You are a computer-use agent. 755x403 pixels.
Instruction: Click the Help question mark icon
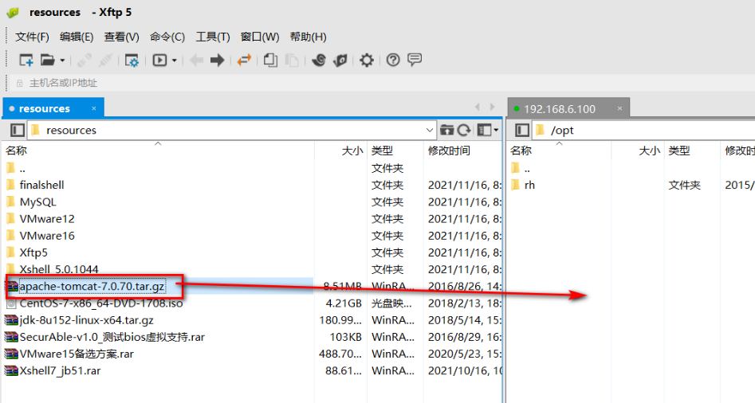tap(393, 60)
